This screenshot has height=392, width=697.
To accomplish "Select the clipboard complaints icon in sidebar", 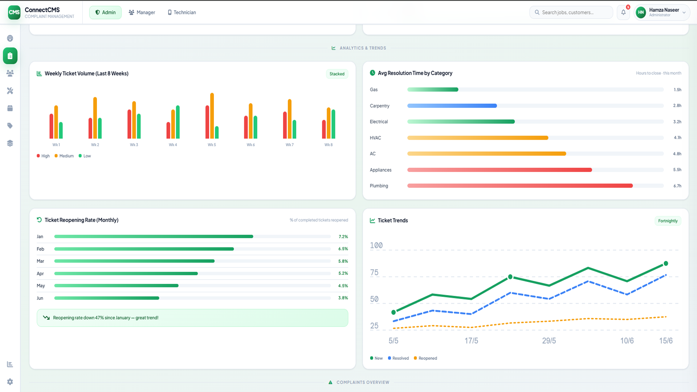I will point(10,56).
